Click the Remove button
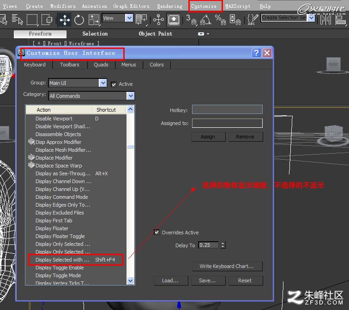This screenshot has height=310, width=349. tap(246, 137)
